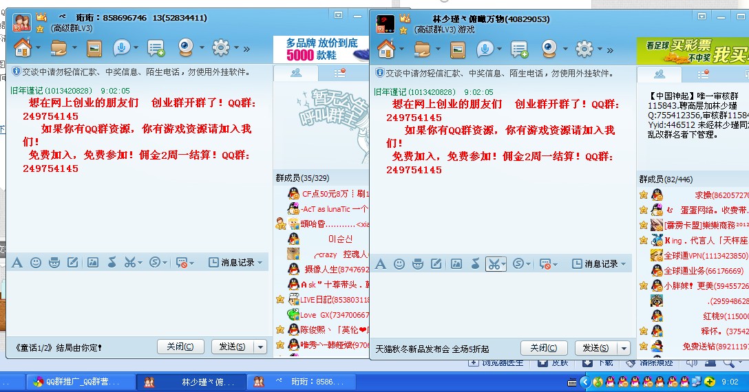Click screenshot scissors in 林少瑾 window
The width and height of the screenshot is (749, 392).
493,264
